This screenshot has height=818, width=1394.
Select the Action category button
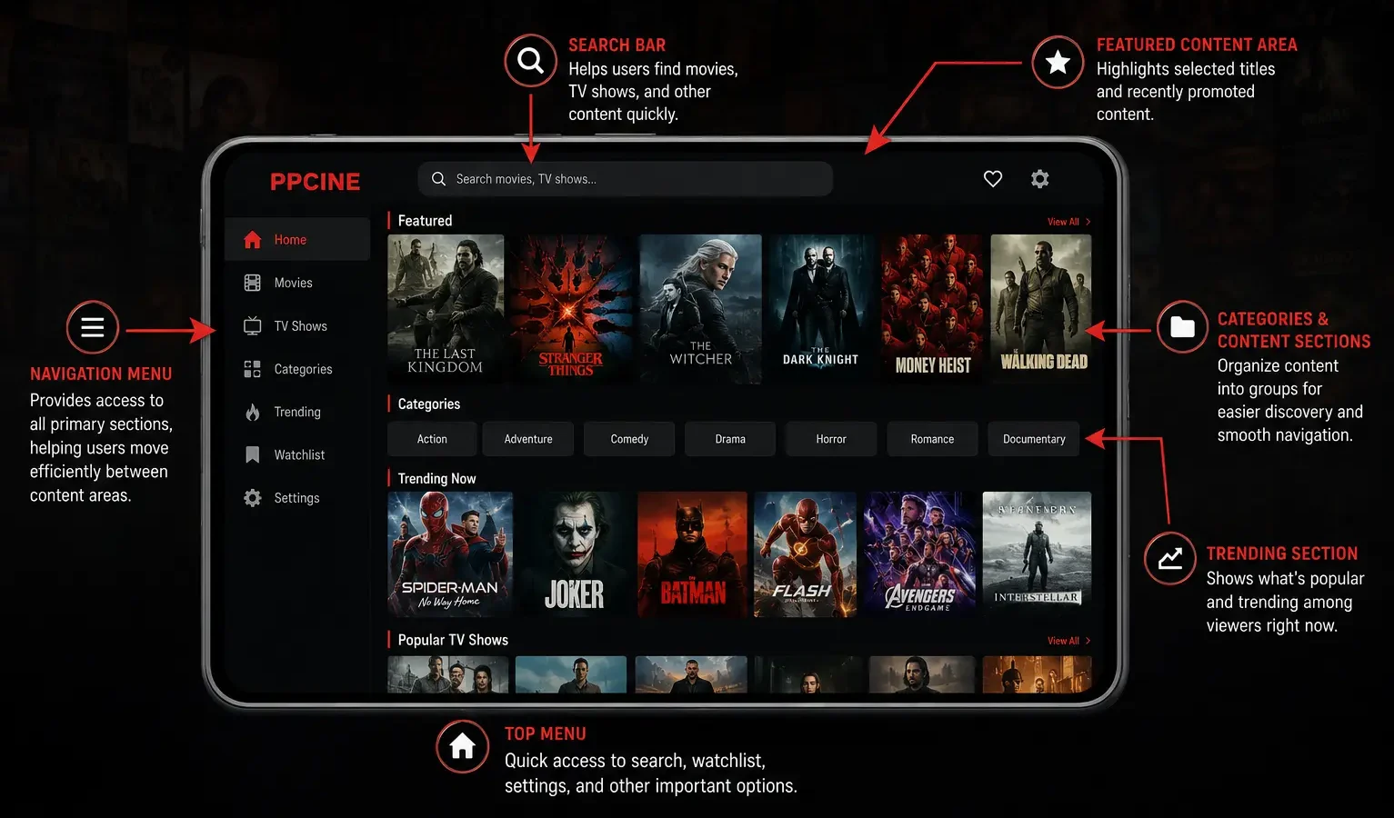click(432, 439)
